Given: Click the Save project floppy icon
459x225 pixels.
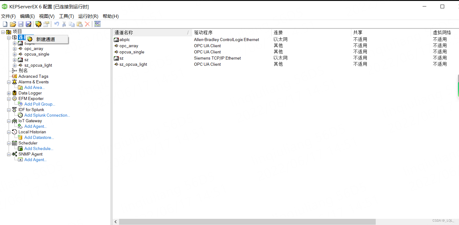Looking at the screenshot, I should (21, 24).
